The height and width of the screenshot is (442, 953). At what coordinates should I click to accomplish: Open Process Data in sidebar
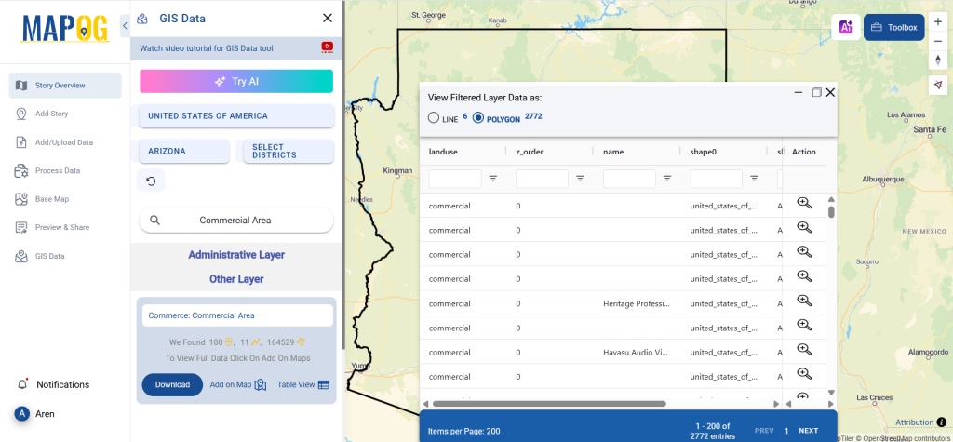pos(58,171)
